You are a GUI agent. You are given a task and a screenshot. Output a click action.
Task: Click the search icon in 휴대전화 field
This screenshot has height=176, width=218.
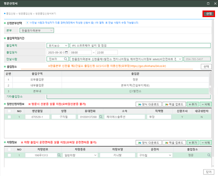[100, 117]
